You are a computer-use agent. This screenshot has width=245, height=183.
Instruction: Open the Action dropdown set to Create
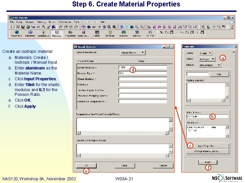(x=206, y=53)
